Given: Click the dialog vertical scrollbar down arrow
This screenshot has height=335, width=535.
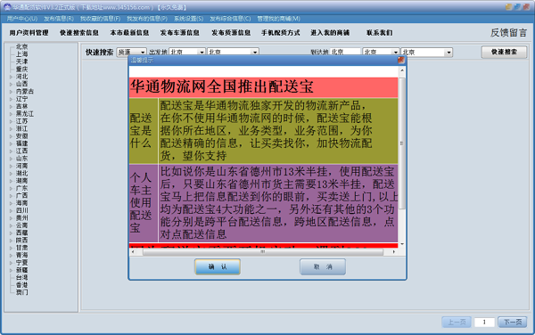Looking at the screenshot, I should (x=402, y=244).
